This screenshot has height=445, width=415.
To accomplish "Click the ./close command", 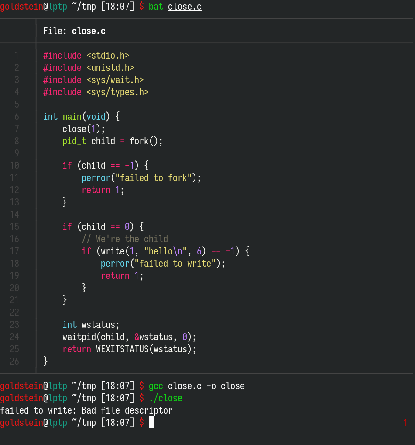I will pyautogui.click(x=165, y=398).
